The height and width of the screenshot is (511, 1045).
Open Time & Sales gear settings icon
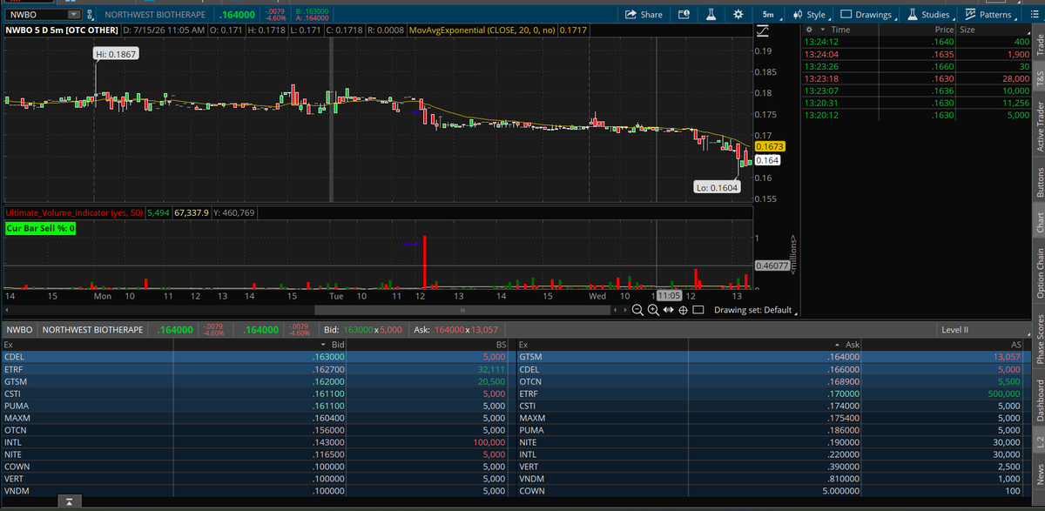click(x=809, y=30)
